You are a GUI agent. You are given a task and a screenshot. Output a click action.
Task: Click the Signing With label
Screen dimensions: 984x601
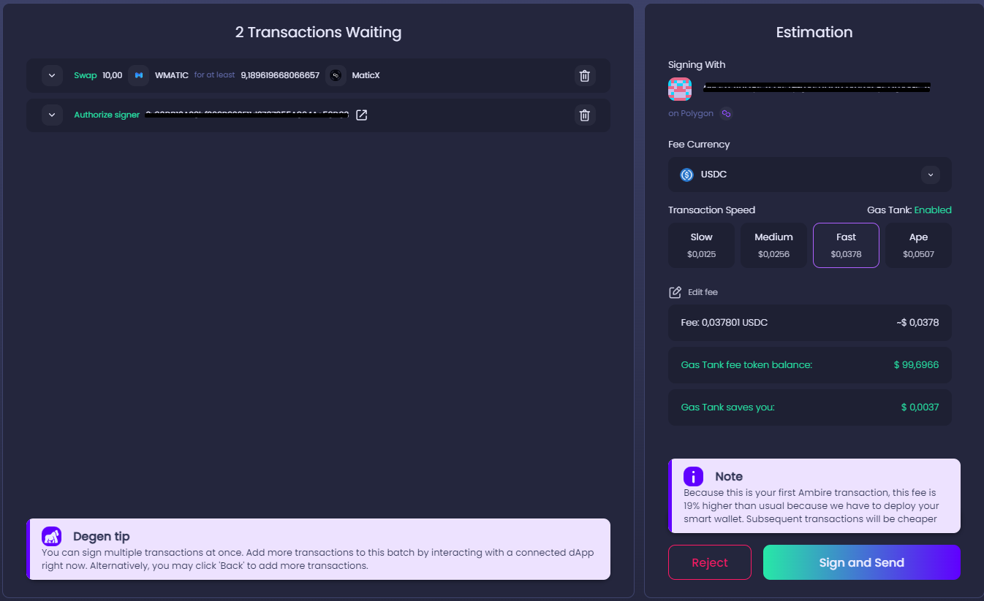click(697, 64)
